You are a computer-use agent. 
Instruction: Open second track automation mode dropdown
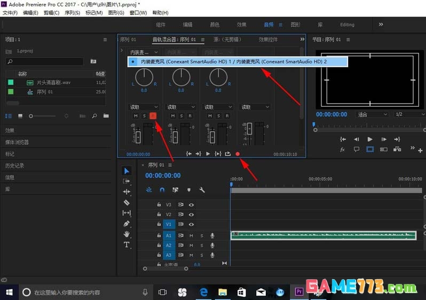(x=181, y=107)
